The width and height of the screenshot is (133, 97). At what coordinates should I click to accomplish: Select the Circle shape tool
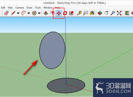point(34,13)
